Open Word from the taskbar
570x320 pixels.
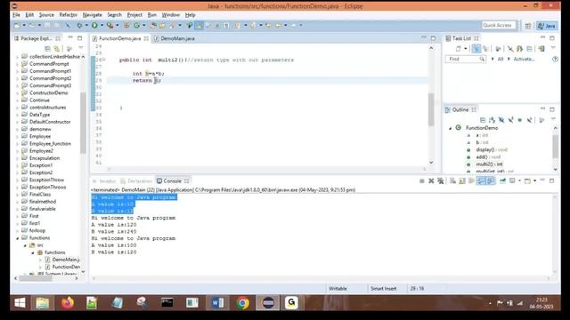217,302
